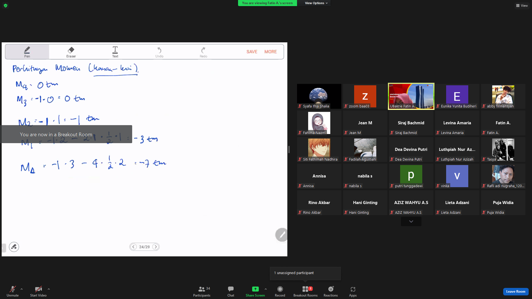Image resolution: width=532 pixels, height=299 pixels.
Task: Select nabila s participant tile
Action: (x=365, y=176)
